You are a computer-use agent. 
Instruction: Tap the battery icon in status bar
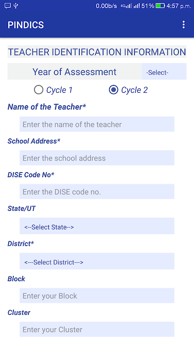coord(160,6)
